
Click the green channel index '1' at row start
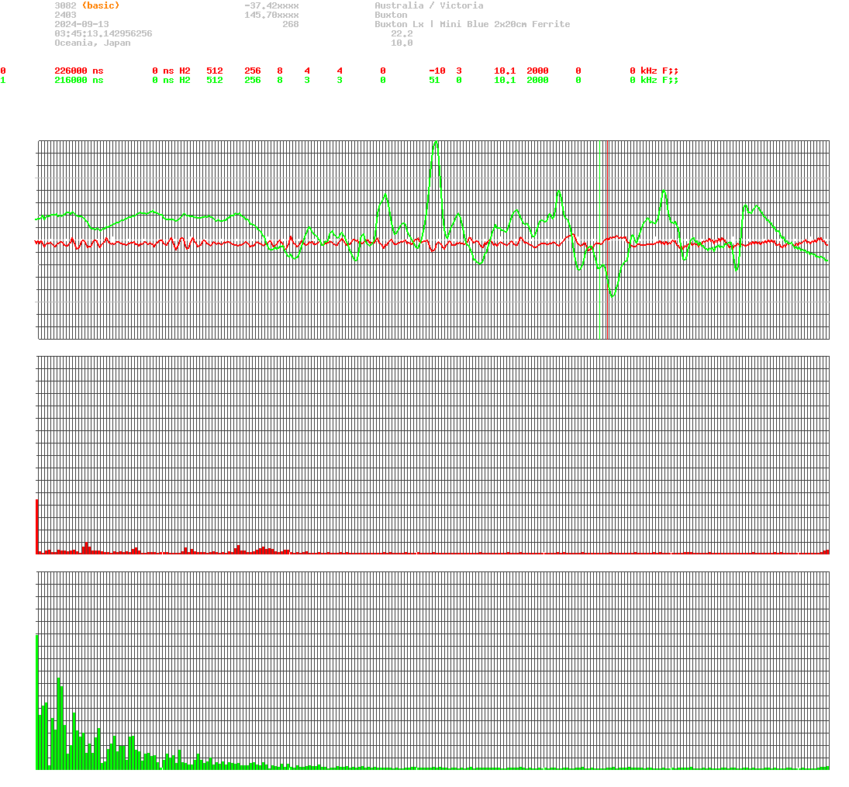click(3, 80)
